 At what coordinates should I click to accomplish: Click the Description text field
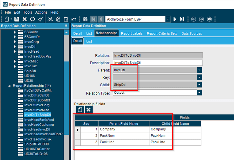pos(157,63)
